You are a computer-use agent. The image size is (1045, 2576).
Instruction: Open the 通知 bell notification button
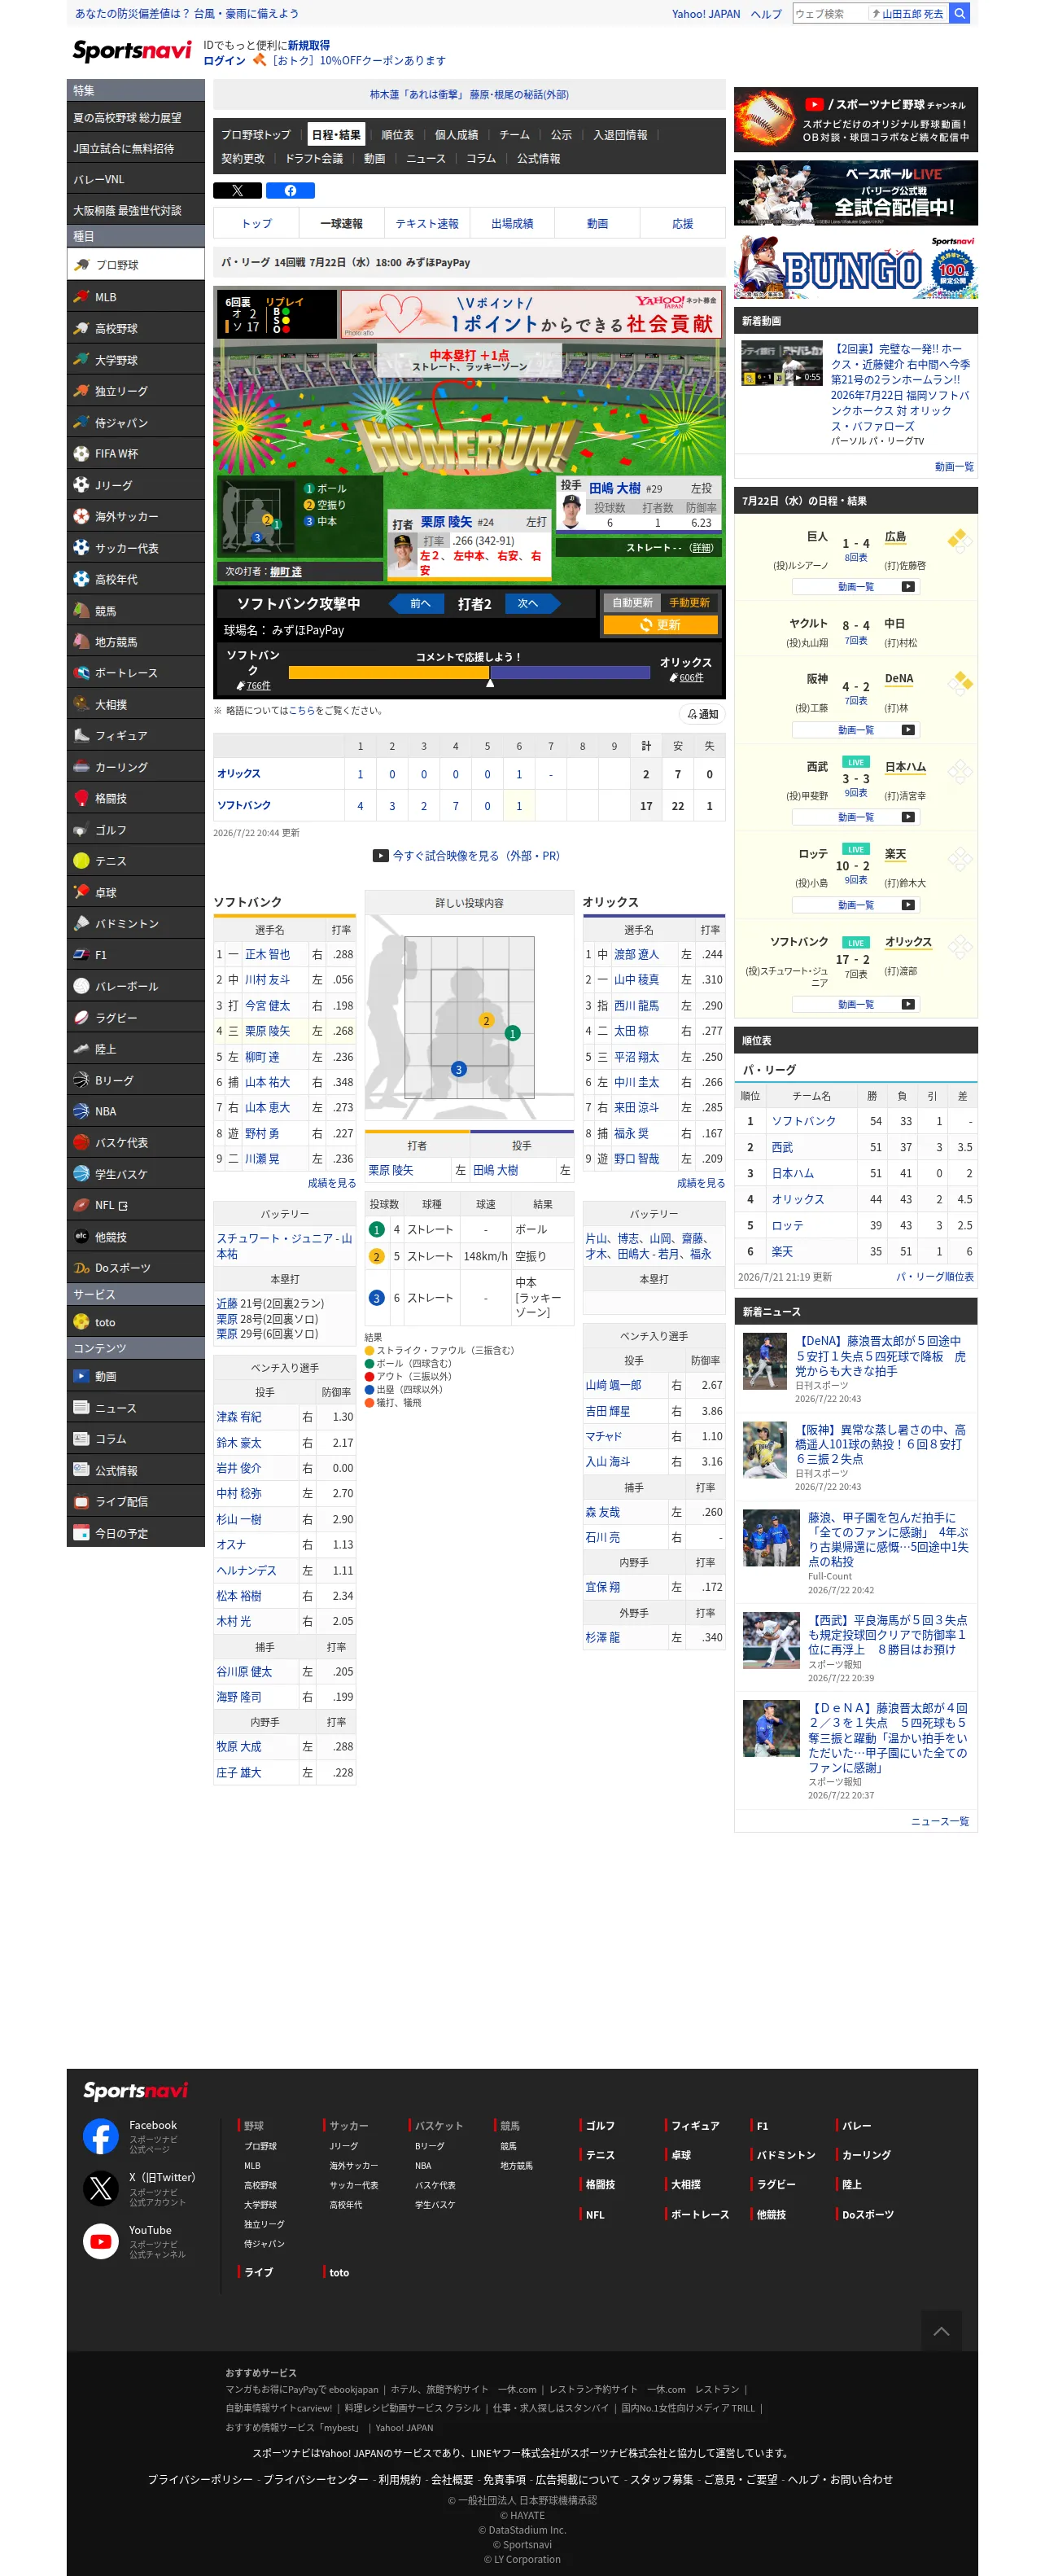click(x=703, y=714)
